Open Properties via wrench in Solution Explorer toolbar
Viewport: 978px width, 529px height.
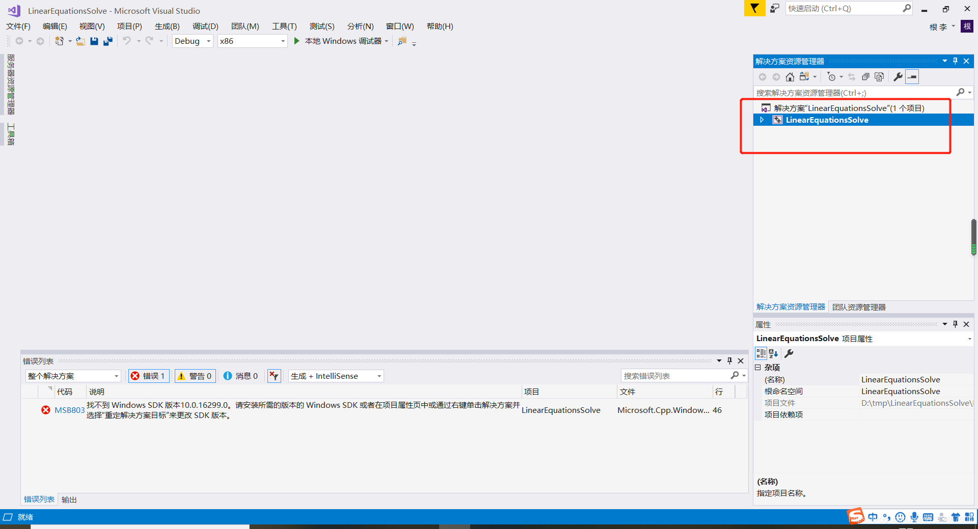(x=898, y=77)
